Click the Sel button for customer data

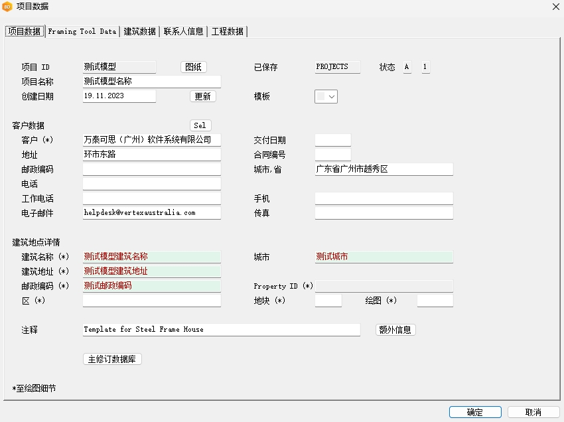[x=200, y=125]
